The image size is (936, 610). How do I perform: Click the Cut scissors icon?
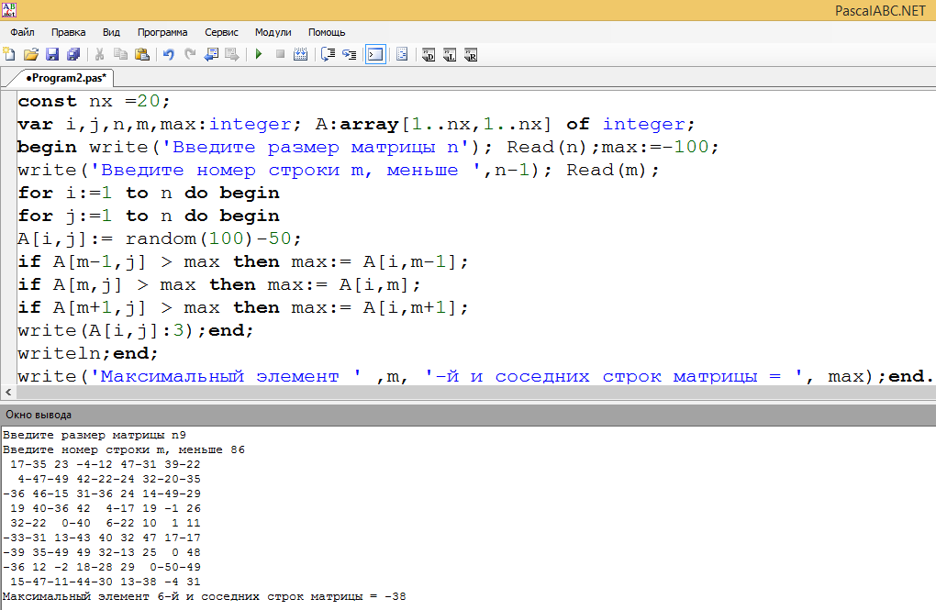tap(99, 55)
